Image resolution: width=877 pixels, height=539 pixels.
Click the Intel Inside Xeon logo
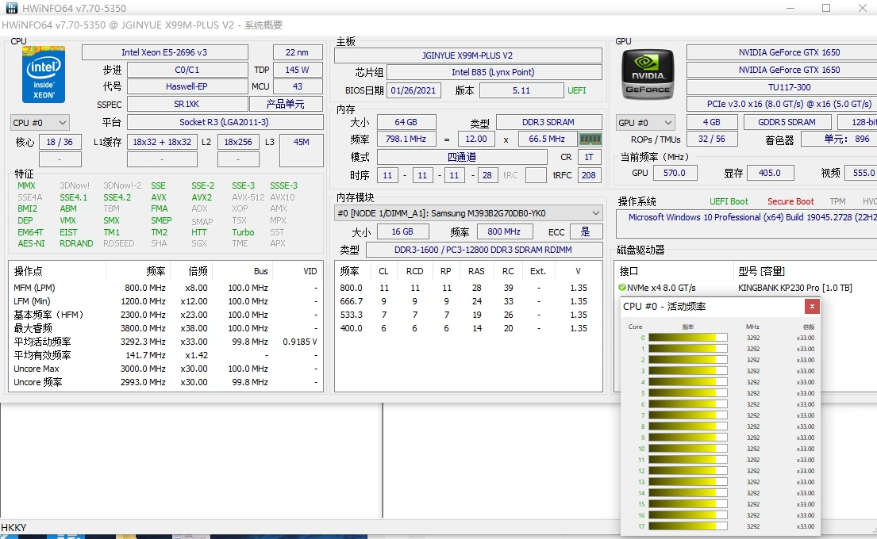click(x=44, y=75)
